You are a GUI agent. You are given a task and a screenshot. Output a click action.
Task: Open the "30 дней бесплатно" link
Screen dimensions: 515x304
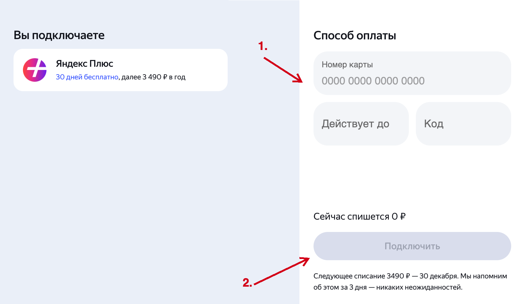[x=87, y=77]
